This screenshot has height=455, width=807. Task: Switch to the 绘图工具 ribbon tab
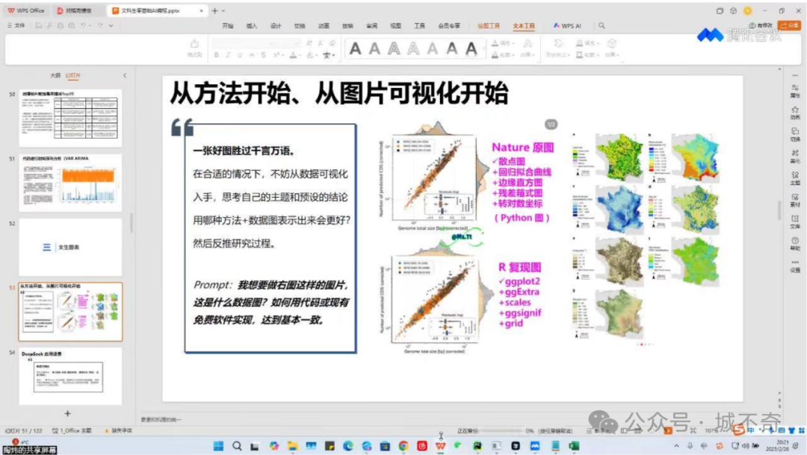tap(489, 25)
